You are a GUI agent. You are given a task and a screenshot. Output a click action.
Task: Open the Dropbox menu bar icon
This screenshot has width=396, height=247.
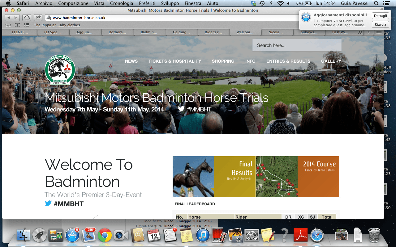[254, 3]
